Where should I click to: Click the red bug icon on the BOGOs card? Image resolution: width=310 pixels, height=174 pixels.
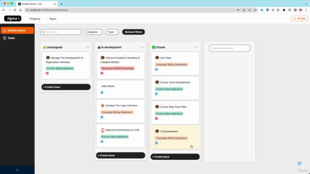[102, 73]
